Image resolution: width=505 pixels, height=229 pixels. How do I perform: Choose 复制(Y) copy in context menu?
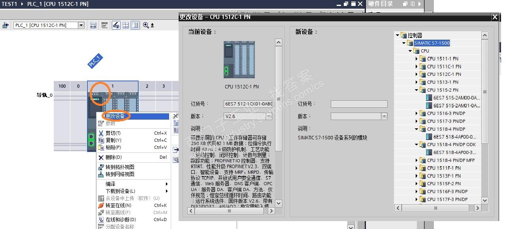coord(134,140)
